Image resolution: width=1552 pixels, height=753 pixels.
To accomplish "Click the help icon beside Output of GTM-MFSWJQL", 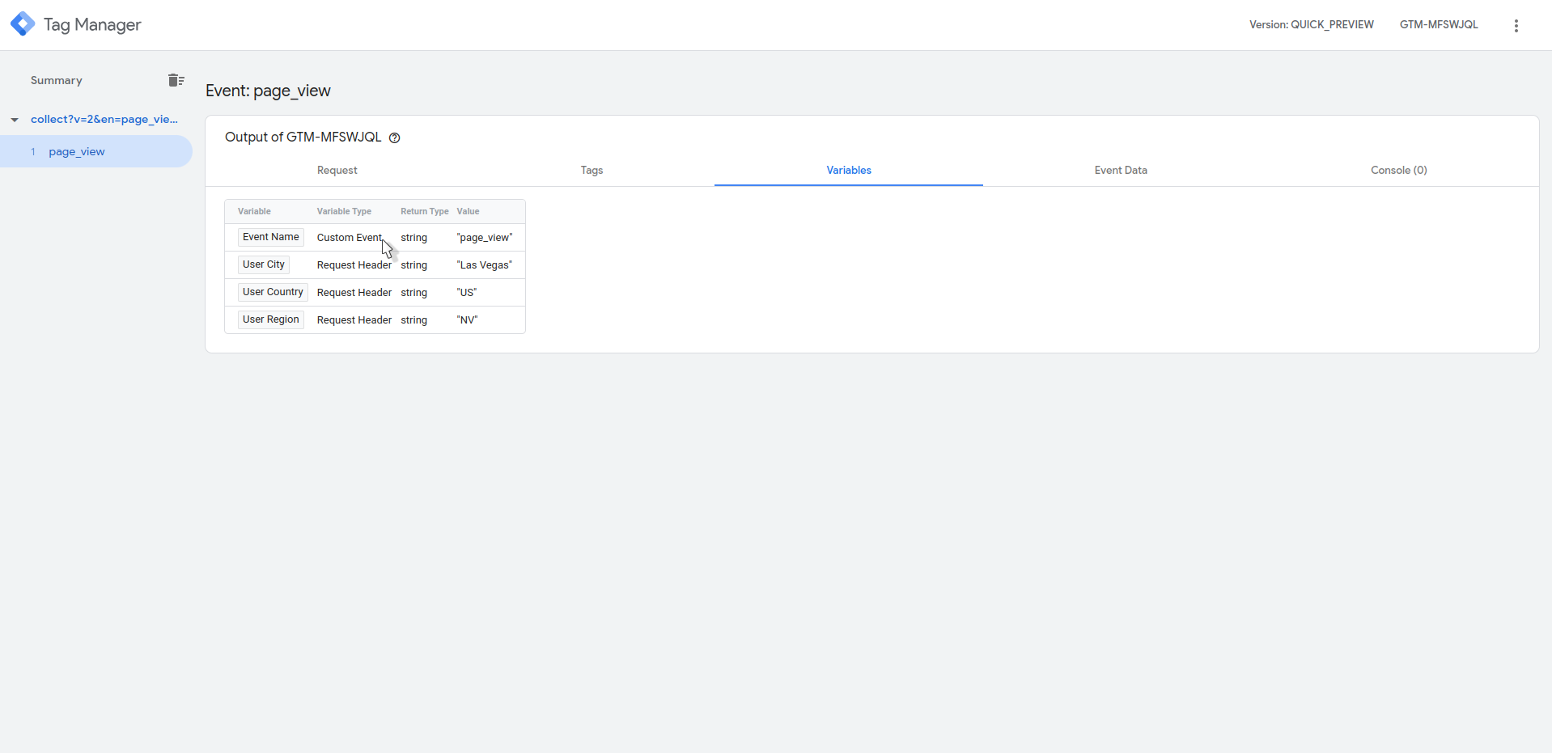I will [x=394, y=137].
